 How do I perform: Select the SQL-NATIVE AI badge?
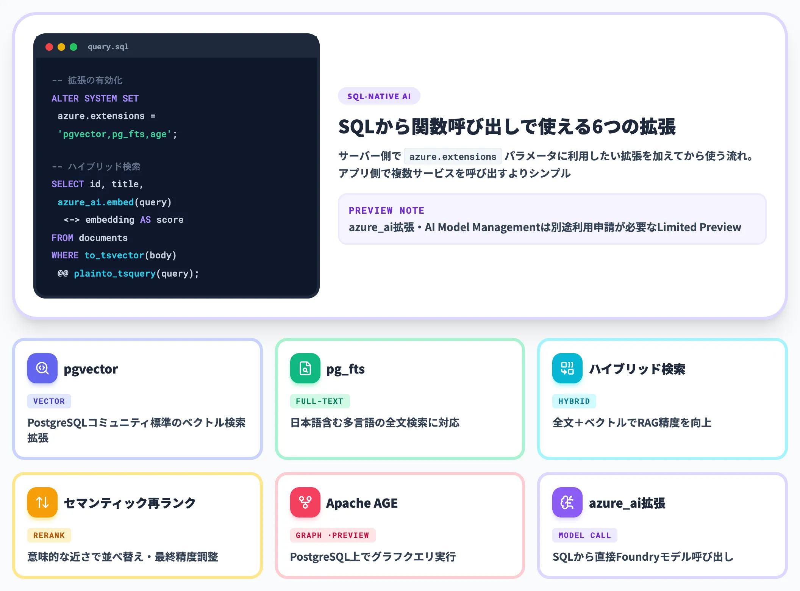pyautogui.click(x=379, y=96)
